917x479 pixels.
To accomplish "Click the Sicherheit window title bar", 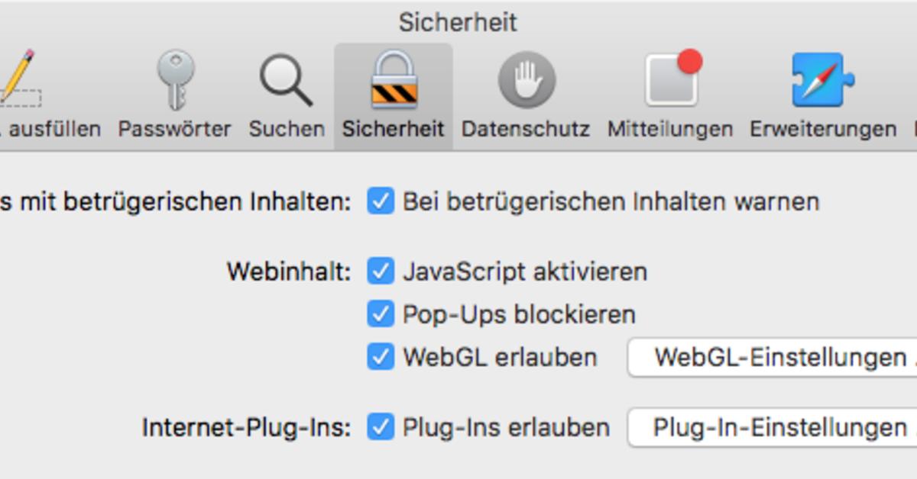I will click(458, 22).
